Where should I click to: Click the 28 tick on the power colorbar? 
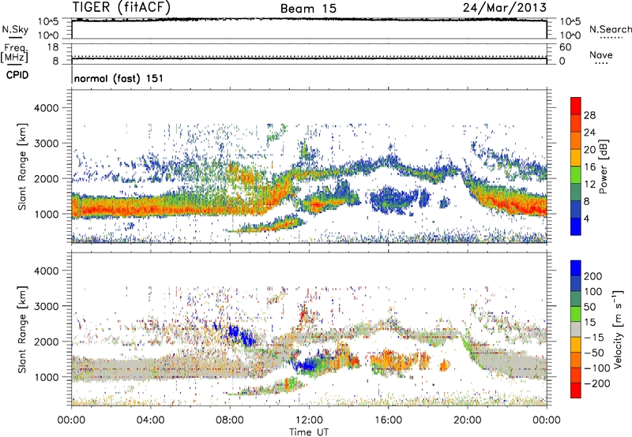[x=589, y=115]
